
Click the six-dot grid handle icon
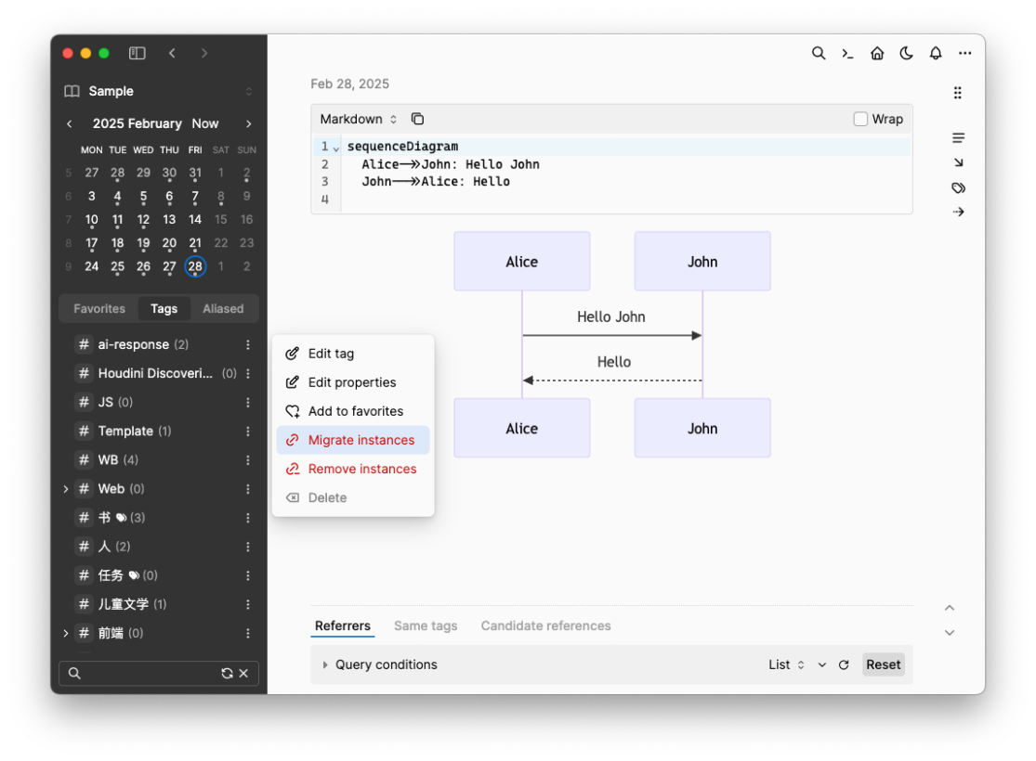957,93
